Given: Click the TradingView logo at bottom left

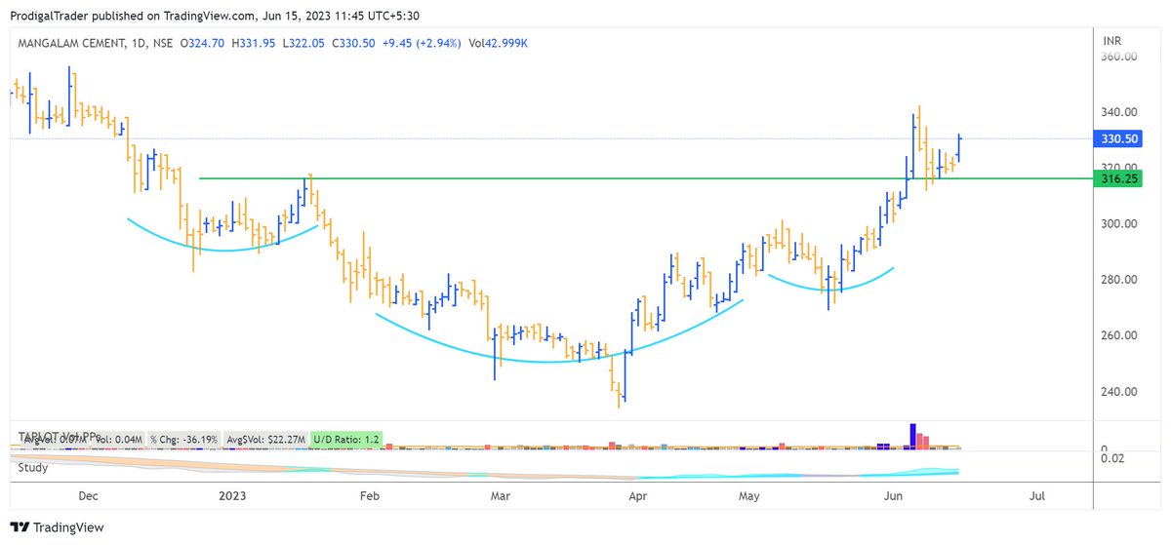Looking at the screenshot, I should pyautogui.click(x=59, y=527).
